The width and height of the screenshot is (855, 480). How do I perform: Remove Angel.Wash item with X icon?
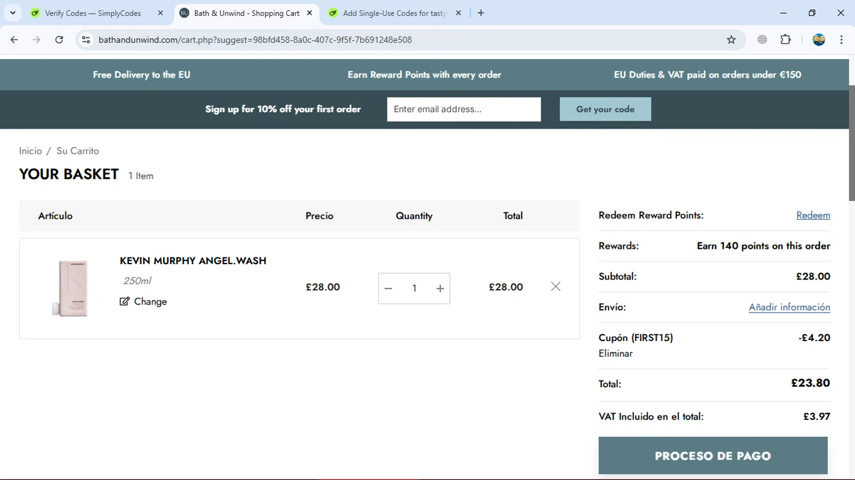point(556,286)
